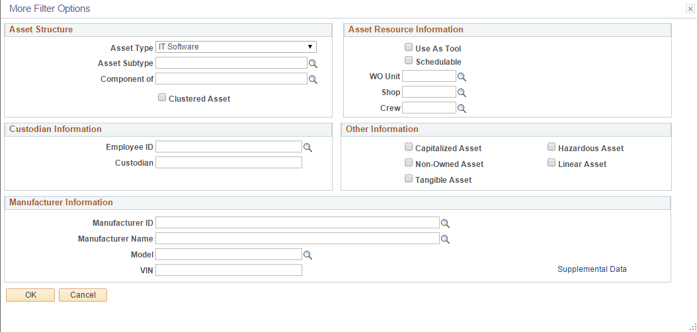Enable Tangible Asset checkbox
The width and height of the screenshot is (697, 332).
[x=409, y=178]
